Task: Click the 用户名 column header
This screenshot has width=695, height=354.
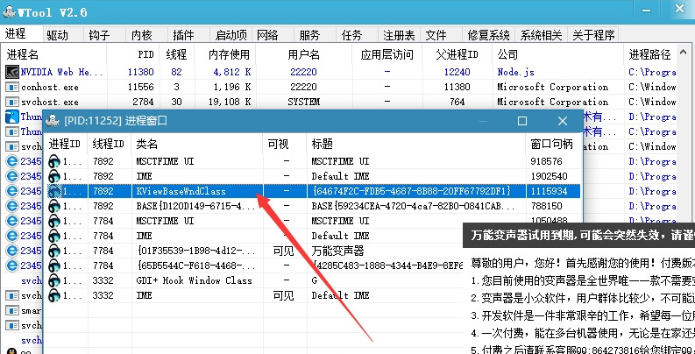Action: tap(303, 54)
